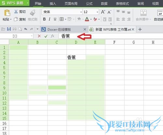Image resolution: width=163 pixels, height=135 pixels.
Task: Align text to vertical middle
Action: pos(123,12)
